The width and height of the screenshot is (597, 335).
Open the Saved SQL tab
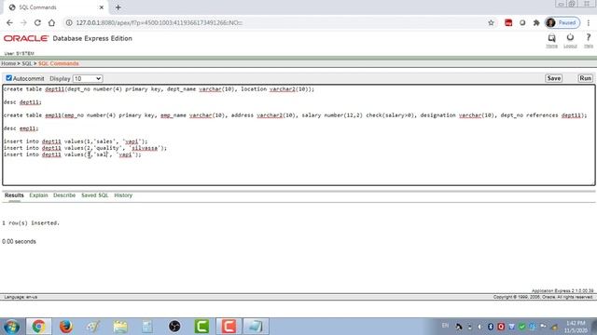(x=95, y=195)
